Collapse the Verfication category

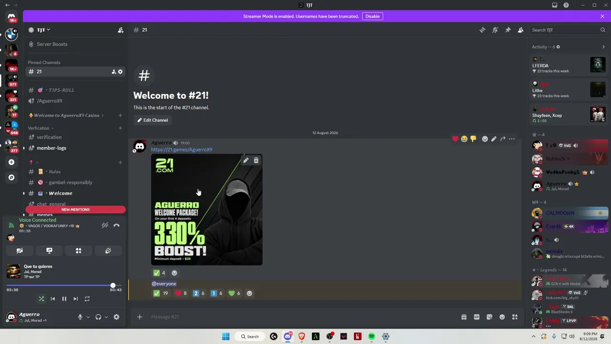coord(41,128)
